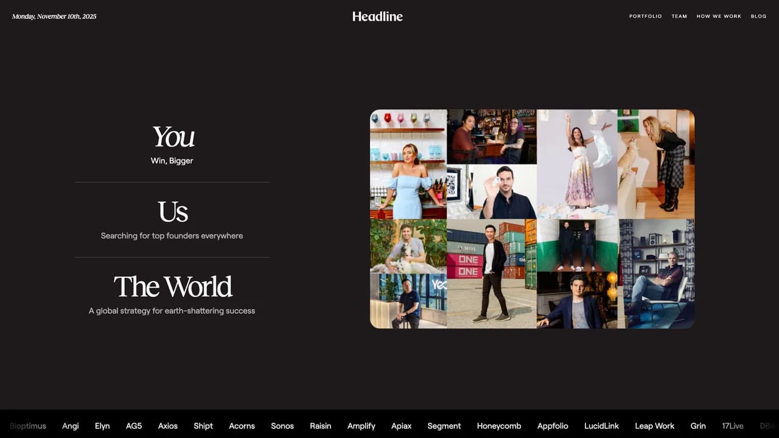Screen dimensions: 779x438
Task: Click Apiax in the company ticker
Action: point(402,426)
